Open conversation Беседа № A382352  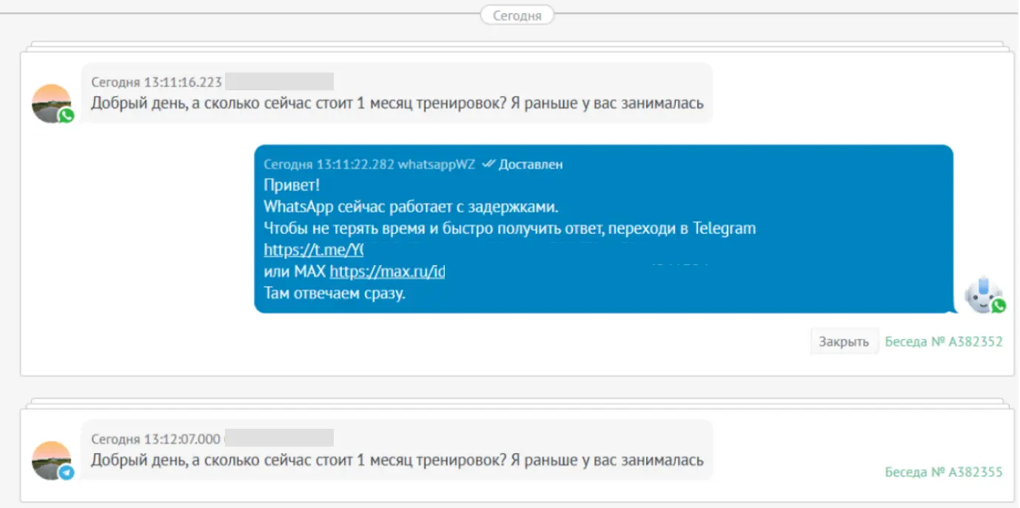[944, 342]
